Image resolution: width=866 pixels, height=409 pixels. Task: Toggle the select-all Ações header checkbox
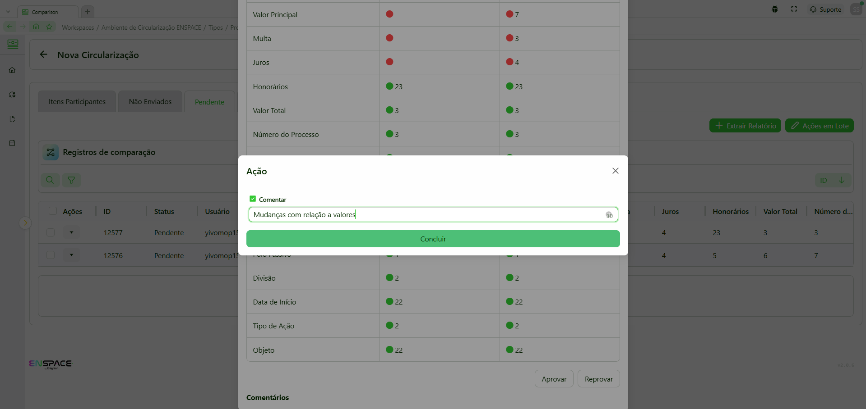(53, 211)
